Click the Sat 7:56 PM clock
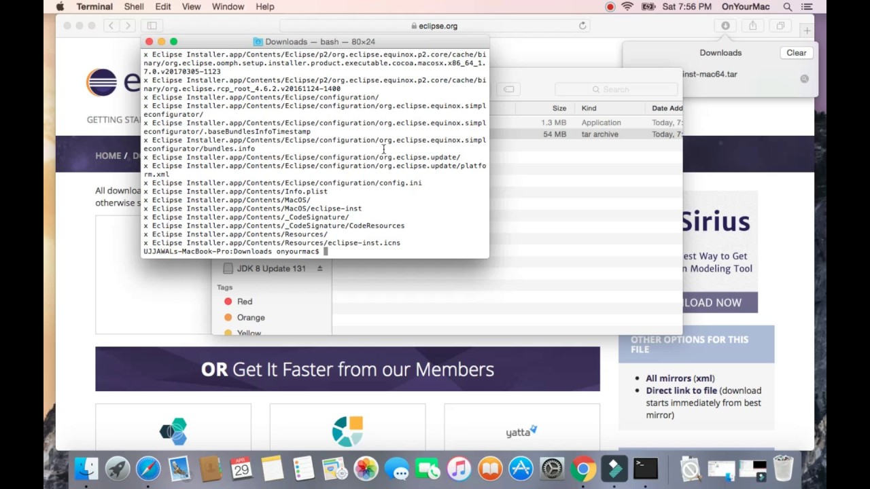The width and height of the screenshot is (870, 489). pos(686,7)
